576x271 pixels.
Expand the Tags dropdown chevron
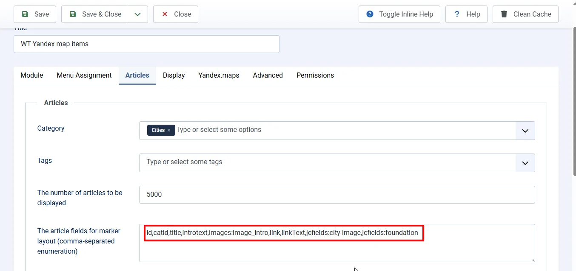click(x=525, y=163)
